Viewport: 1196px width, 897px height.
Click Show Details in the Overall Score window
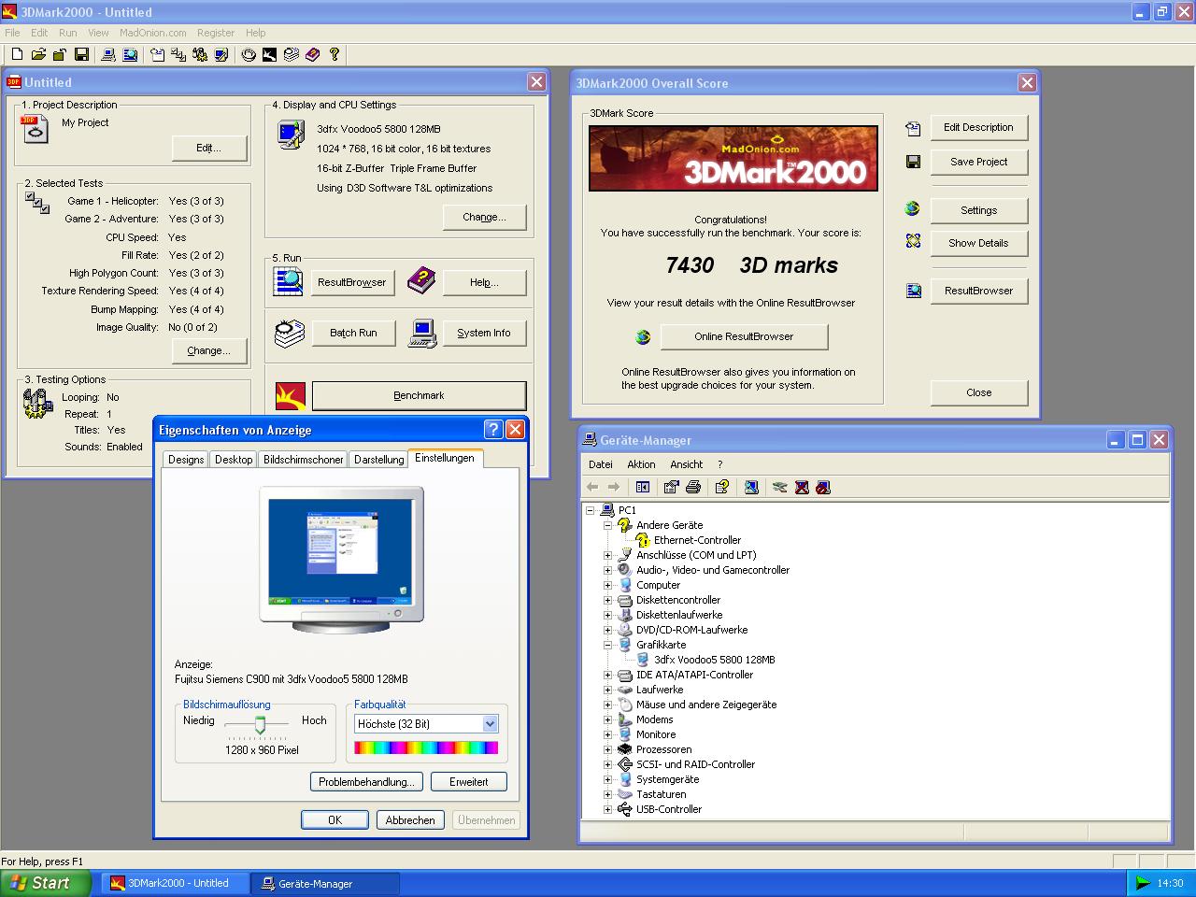[978, 243]
